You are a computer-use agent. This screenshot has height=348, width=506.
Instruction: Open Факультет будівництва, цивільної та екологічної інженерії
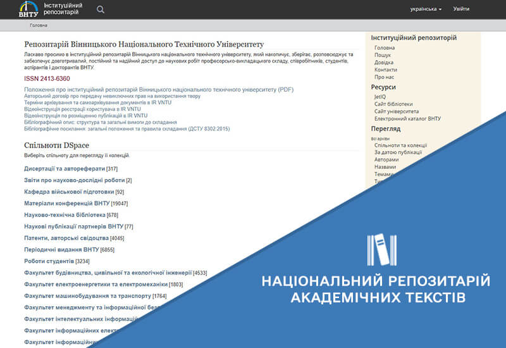coord(108,273)
